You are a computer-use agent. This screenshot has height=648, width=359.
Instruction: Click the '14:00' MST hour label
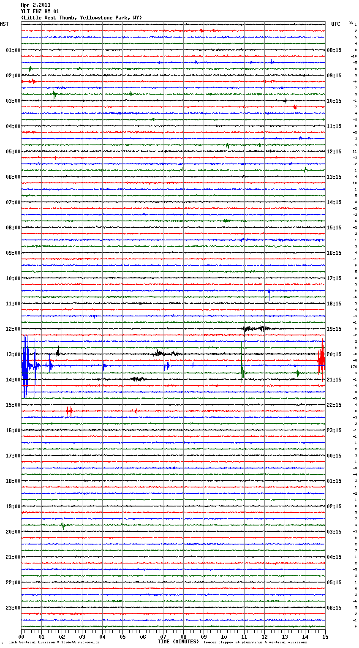pyautogui.click(x=13, y=380)
